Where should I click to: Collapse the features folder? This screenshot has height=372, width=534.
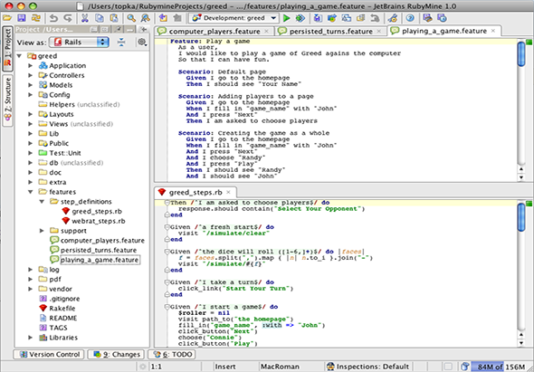click(x=31, y=192)
